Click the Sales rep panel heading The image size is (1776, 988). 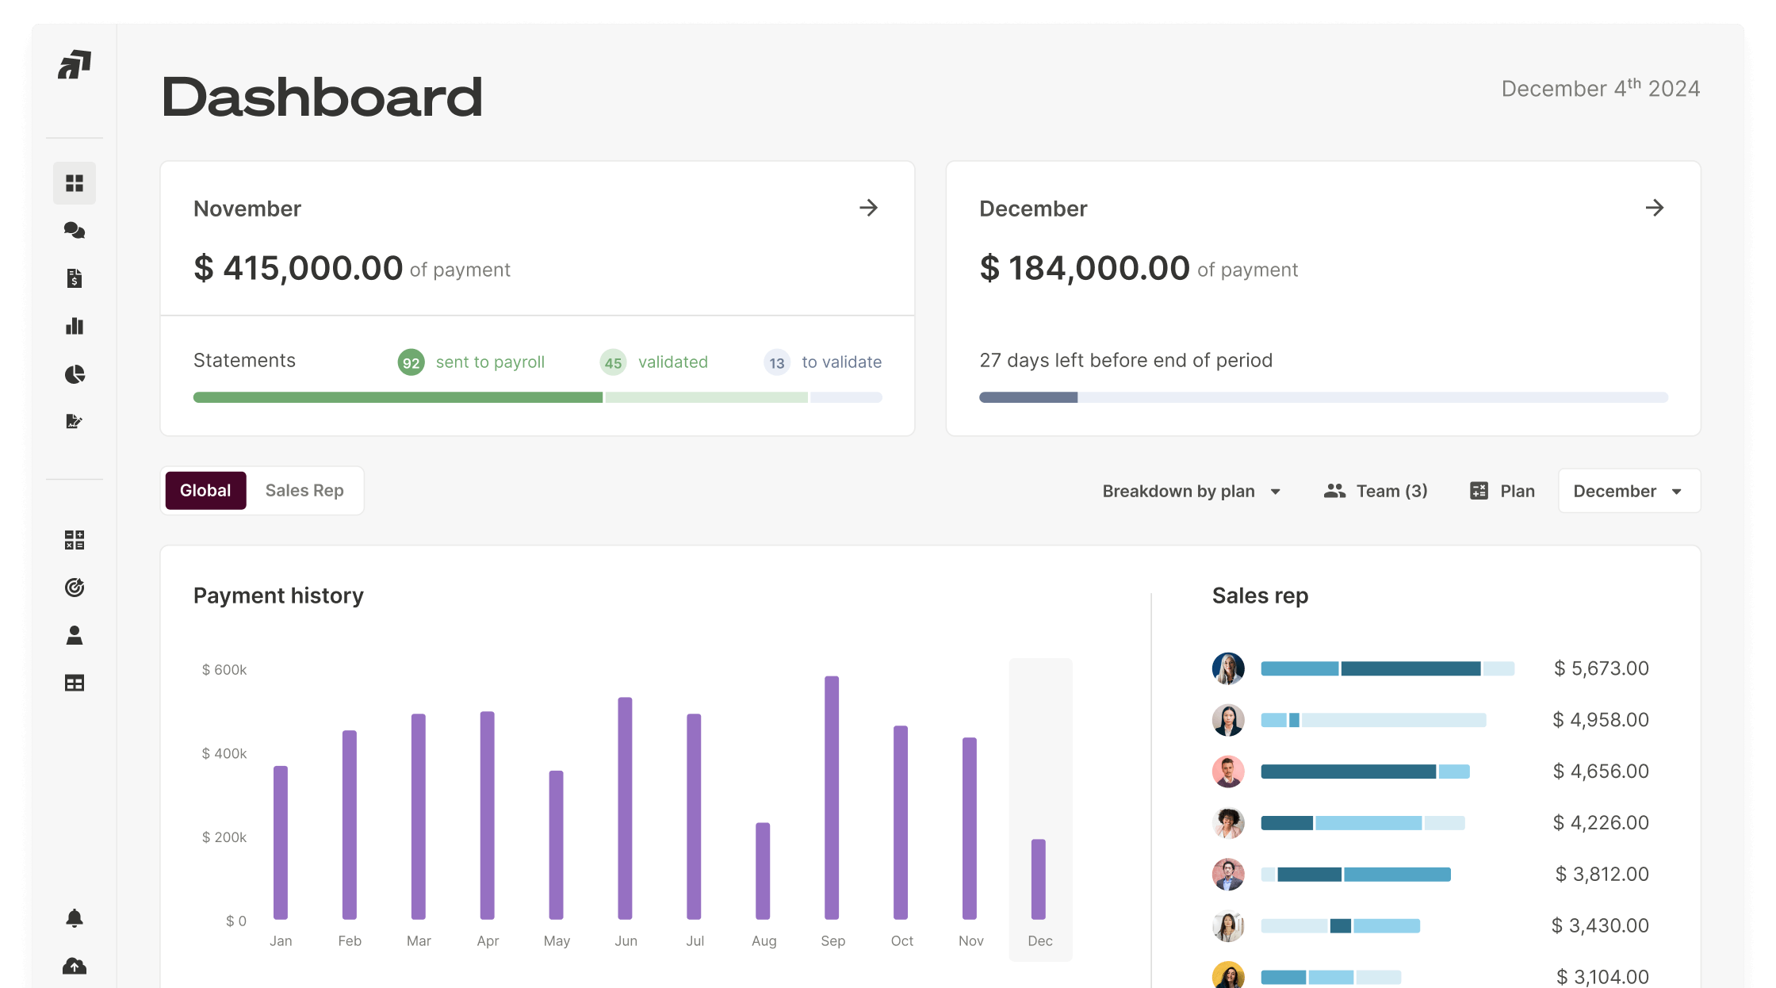tap(1260, 595)
